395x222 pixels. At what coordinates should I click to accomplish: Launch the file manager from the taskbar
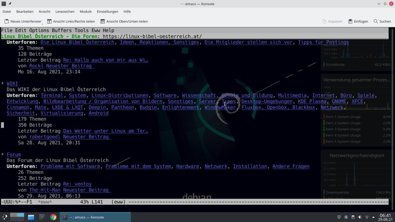[x=31, y=217]
